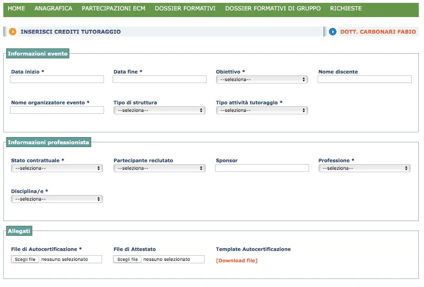Select a Stato contrattuale option
Image resolution: width=424 pixels, height=287 pixels.
tap(57, 168)
